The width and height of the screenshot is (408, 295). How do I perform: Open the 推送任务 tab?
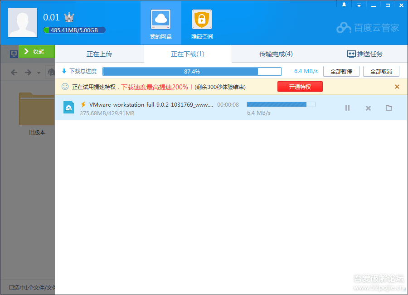pyautogui.click(x=364, y=54)
